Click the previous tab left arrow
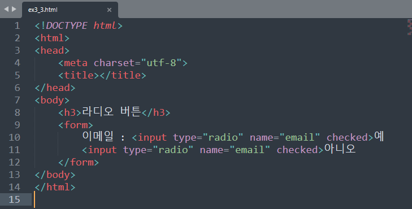Image resolution: width=412 pixels, height=209 pixels. 6,9
